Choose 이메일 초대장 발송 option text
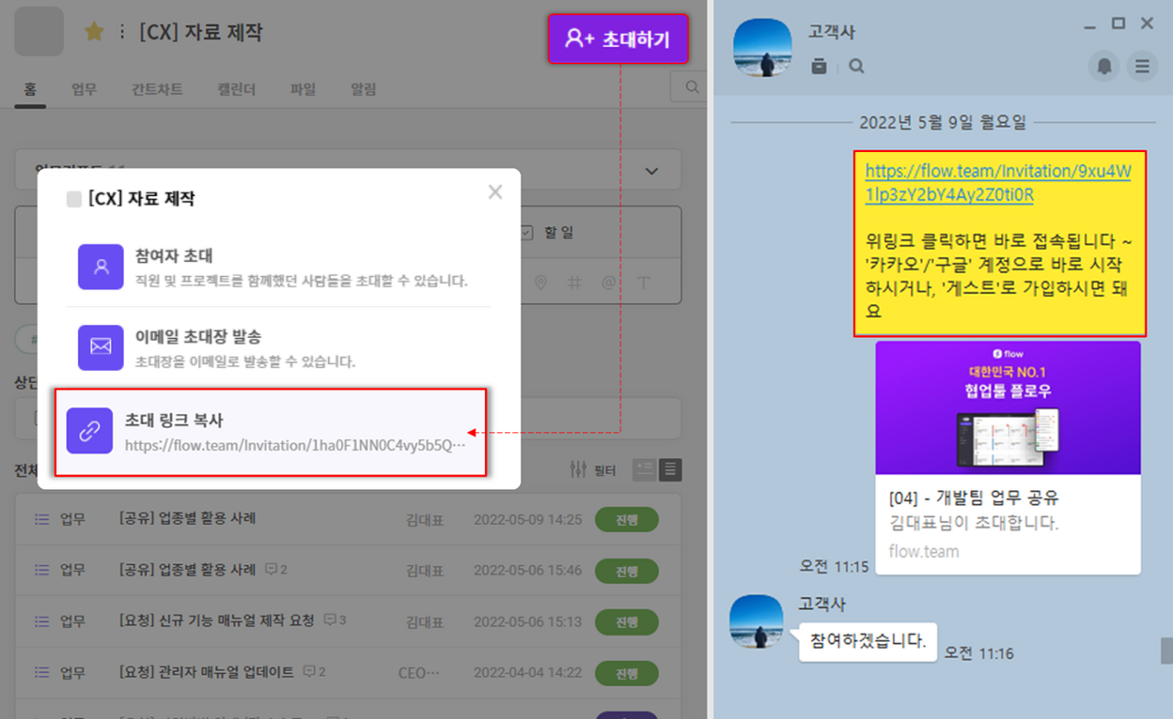The height and width of the screenshot is (719, 1173). pyautogui.click(x=199, y=337)
